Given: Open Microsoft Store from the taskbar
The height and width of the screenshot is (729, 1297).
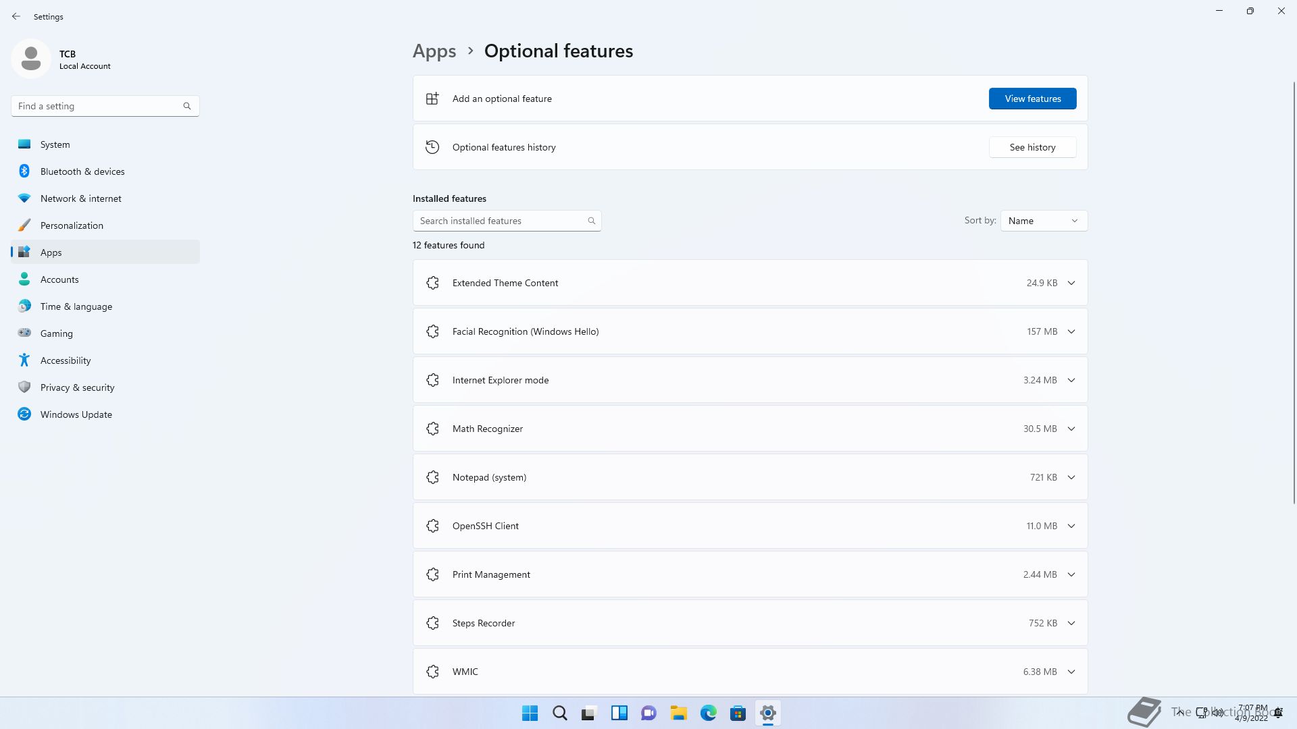Looking at the screenshot, I should 738,713.
